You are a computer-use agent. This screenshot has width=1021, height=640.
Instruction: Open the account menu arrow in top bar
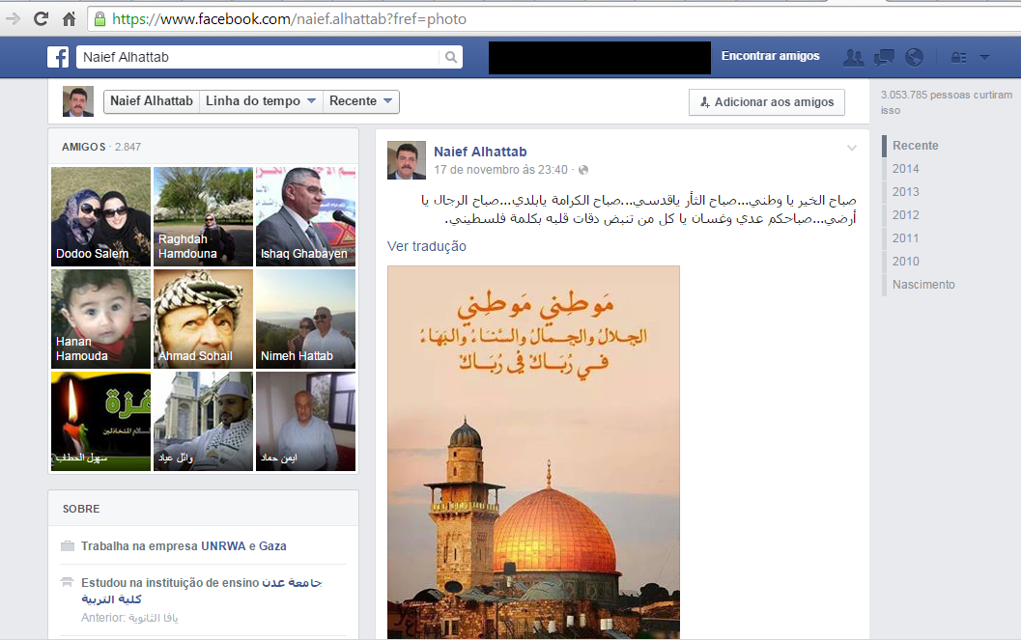[984, 57]
